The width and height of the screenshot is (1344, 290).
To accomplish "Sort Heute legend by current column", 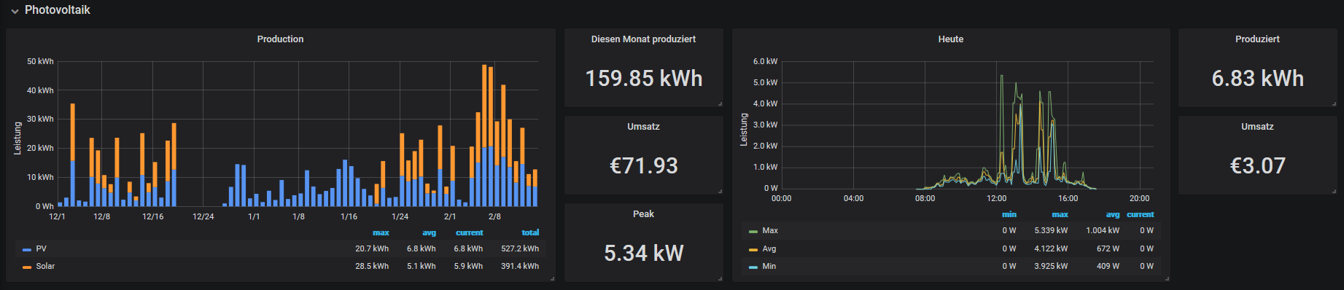I will pos(1141,214).
